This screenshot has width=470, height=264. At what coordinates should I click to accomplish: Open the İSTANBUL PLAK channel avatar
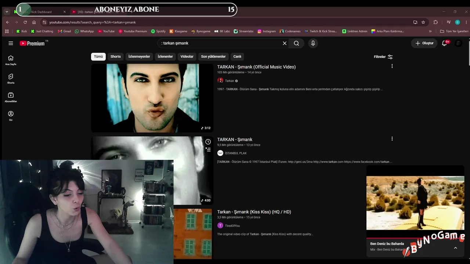[220, 153]
